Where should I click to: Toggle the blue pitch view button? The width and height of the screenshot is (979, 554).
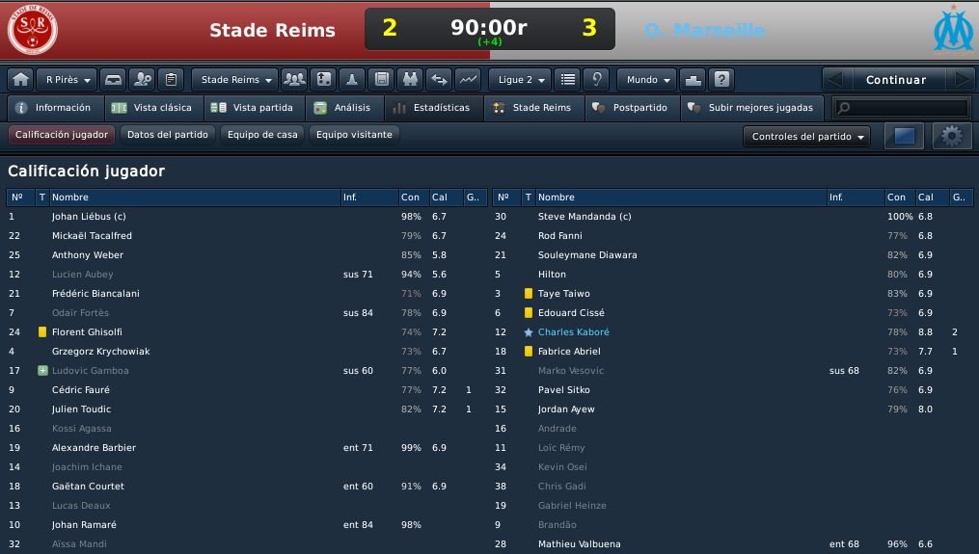pyautogui.click(x=904, y=136)
